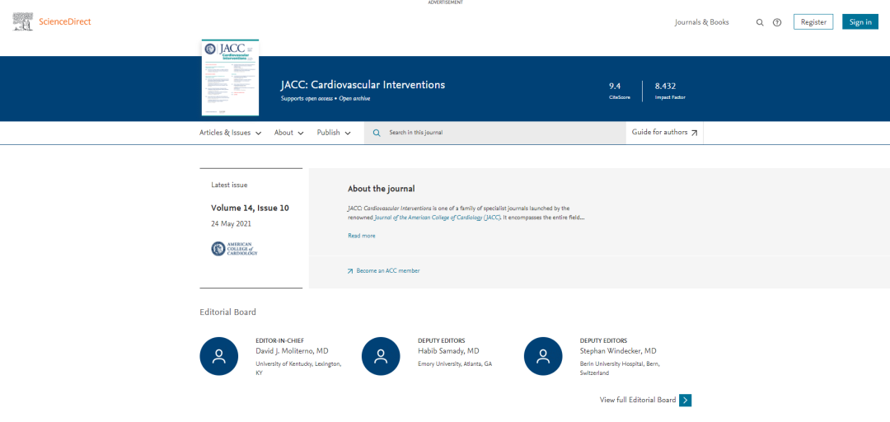Open Volume 14, Issue 10
Viewport: 890px width, 422px height.
pos(250,208)
